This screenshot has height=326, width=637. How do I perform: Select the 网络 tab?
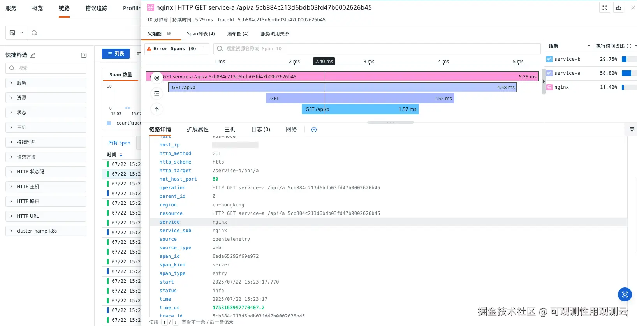pyautogui.click(x=291, y=129)
